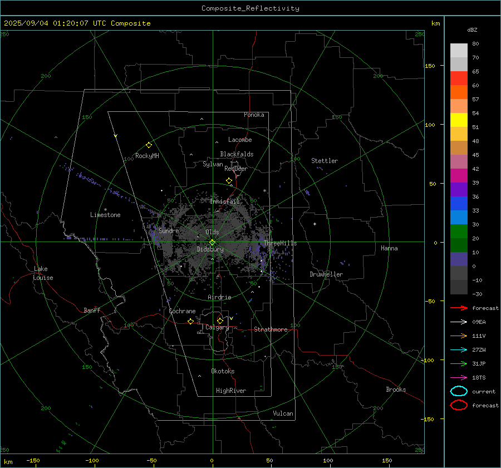Image resolution: width=501 pixels, height=468 pixels.
Task: Click the orange 60–57 dBZ swatch
Action: point(459,92)
